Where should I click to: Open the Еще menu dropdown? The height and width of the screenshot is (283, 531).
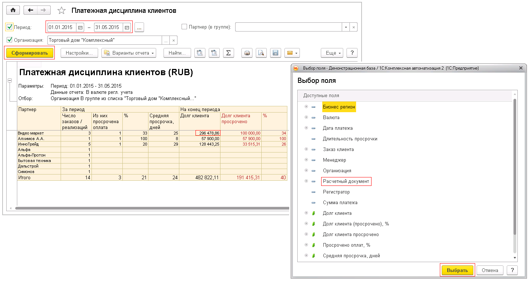(x=333, y=53)
